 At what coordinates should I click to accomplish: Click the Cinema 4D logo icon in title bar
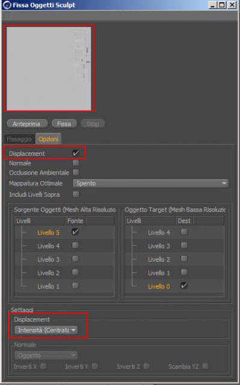tap(7, 5)
